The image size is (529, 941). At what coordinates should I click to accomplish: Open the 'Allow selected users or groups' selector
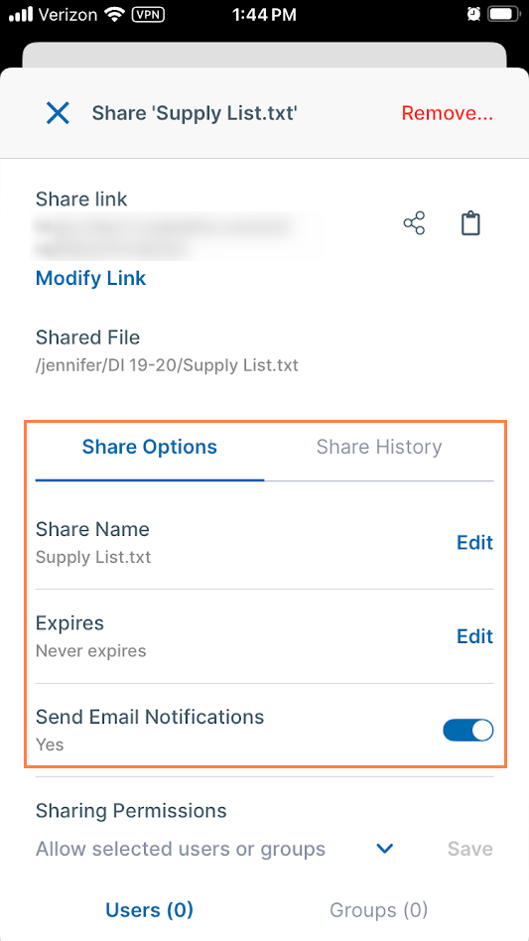213,849
